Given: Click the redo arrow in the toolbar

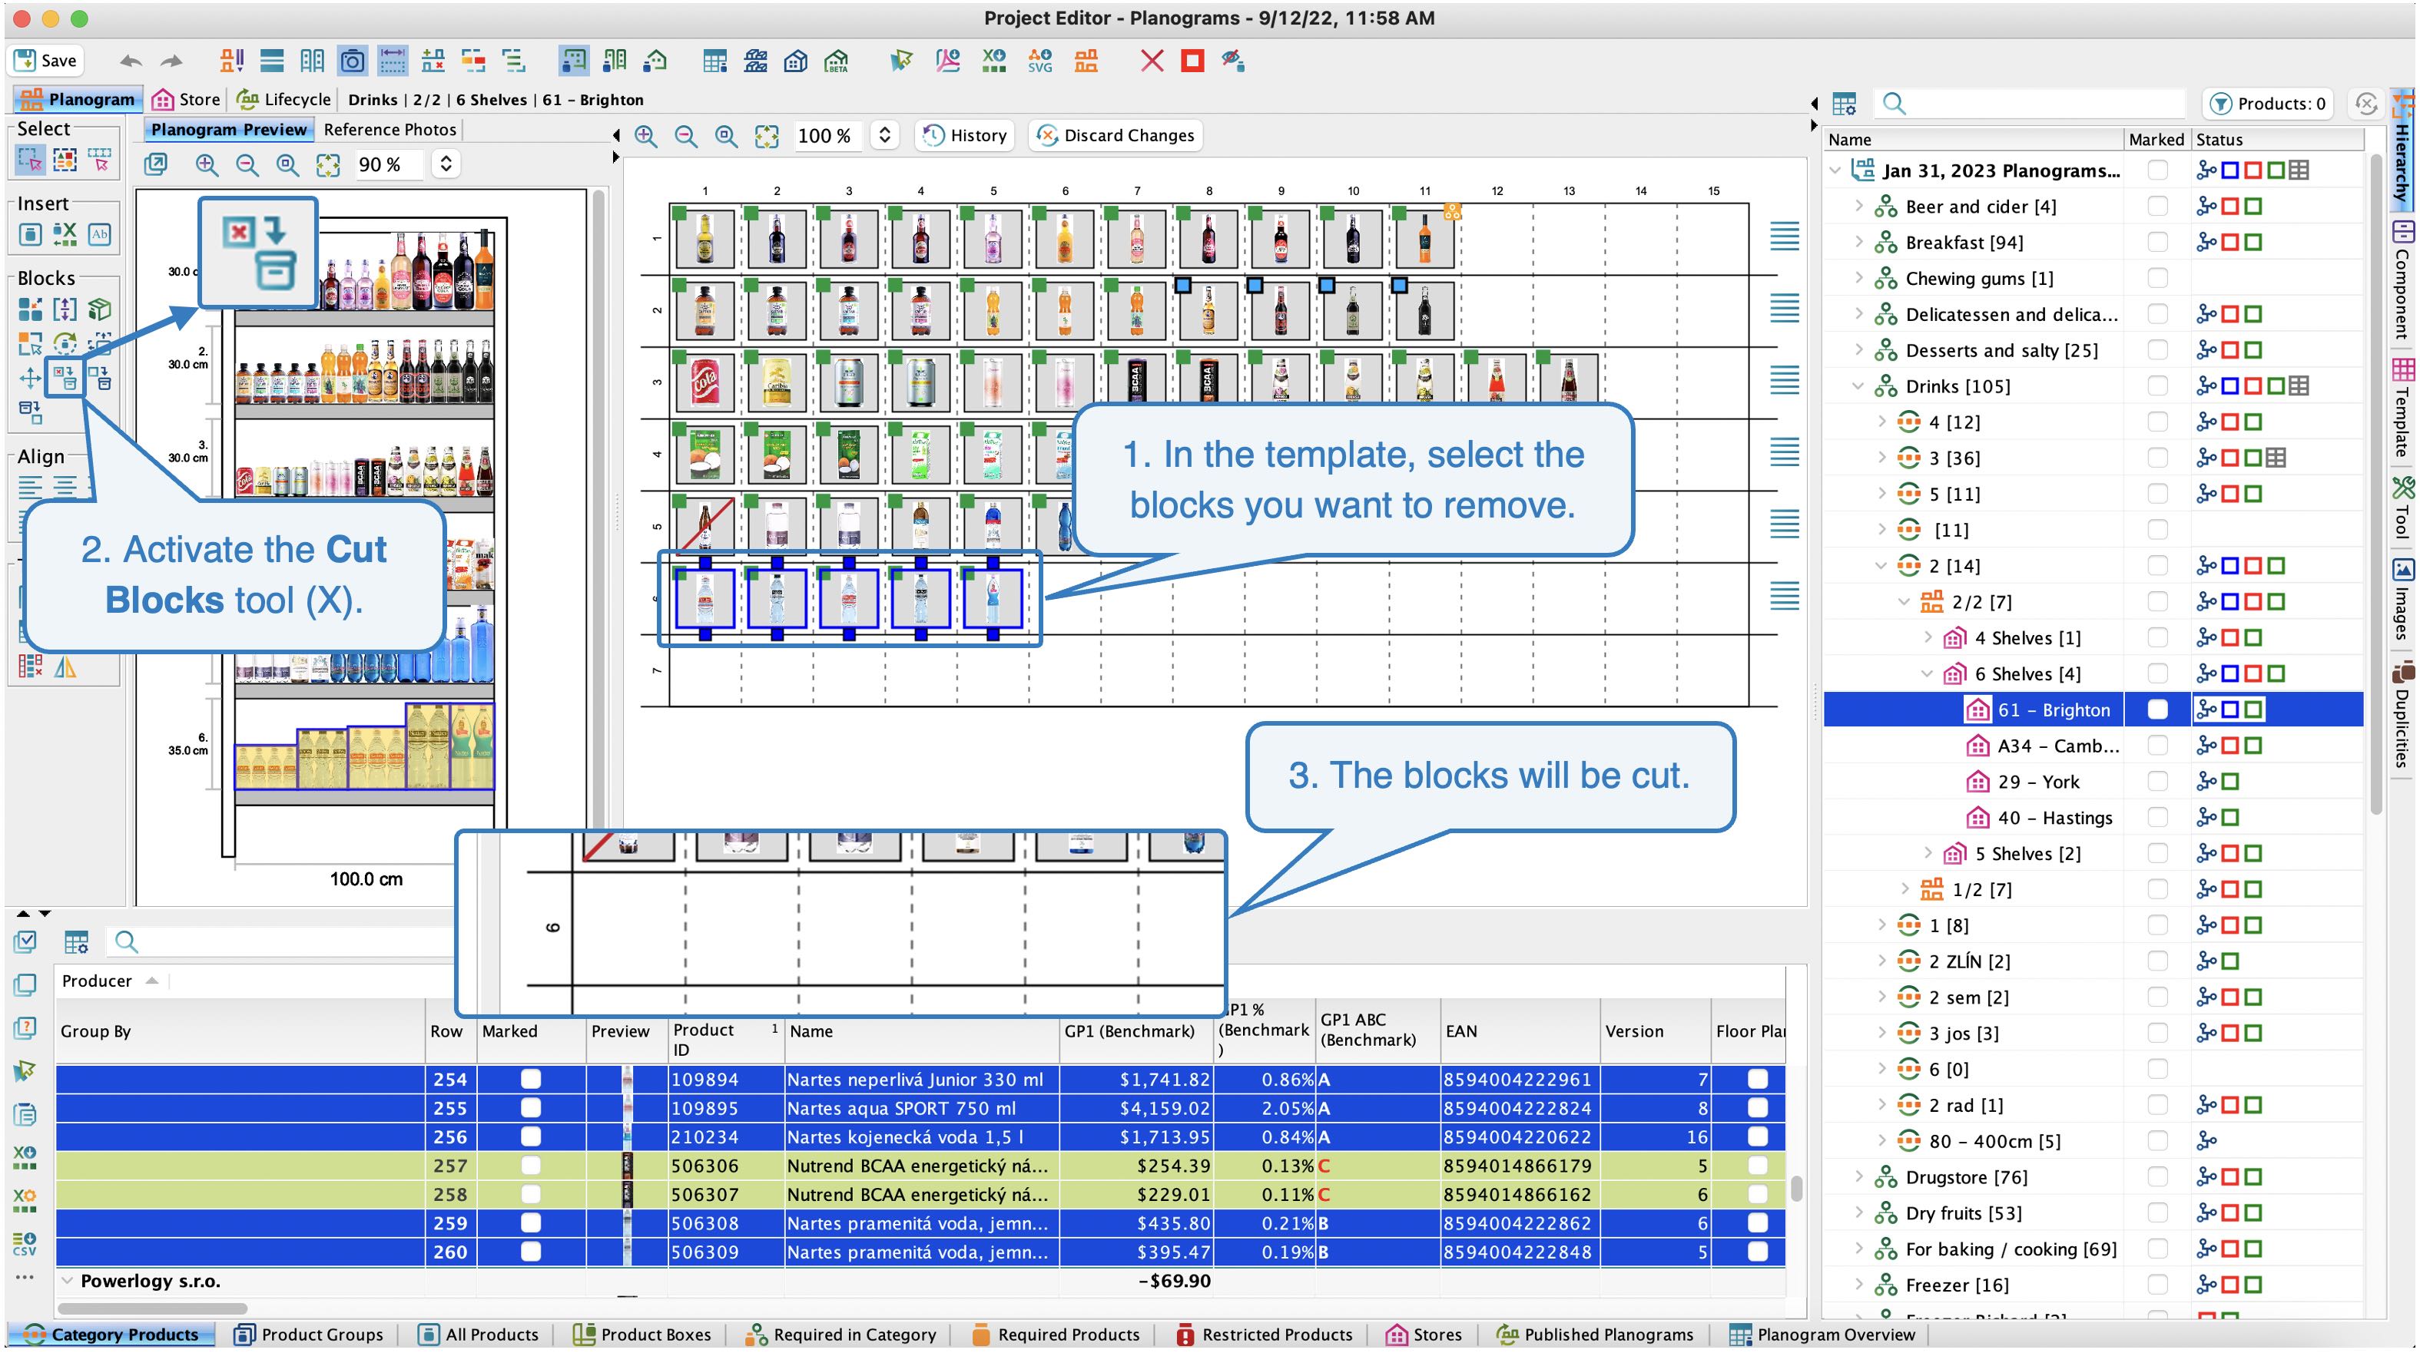Looking at the screenshot, I should tap(171, 61).
